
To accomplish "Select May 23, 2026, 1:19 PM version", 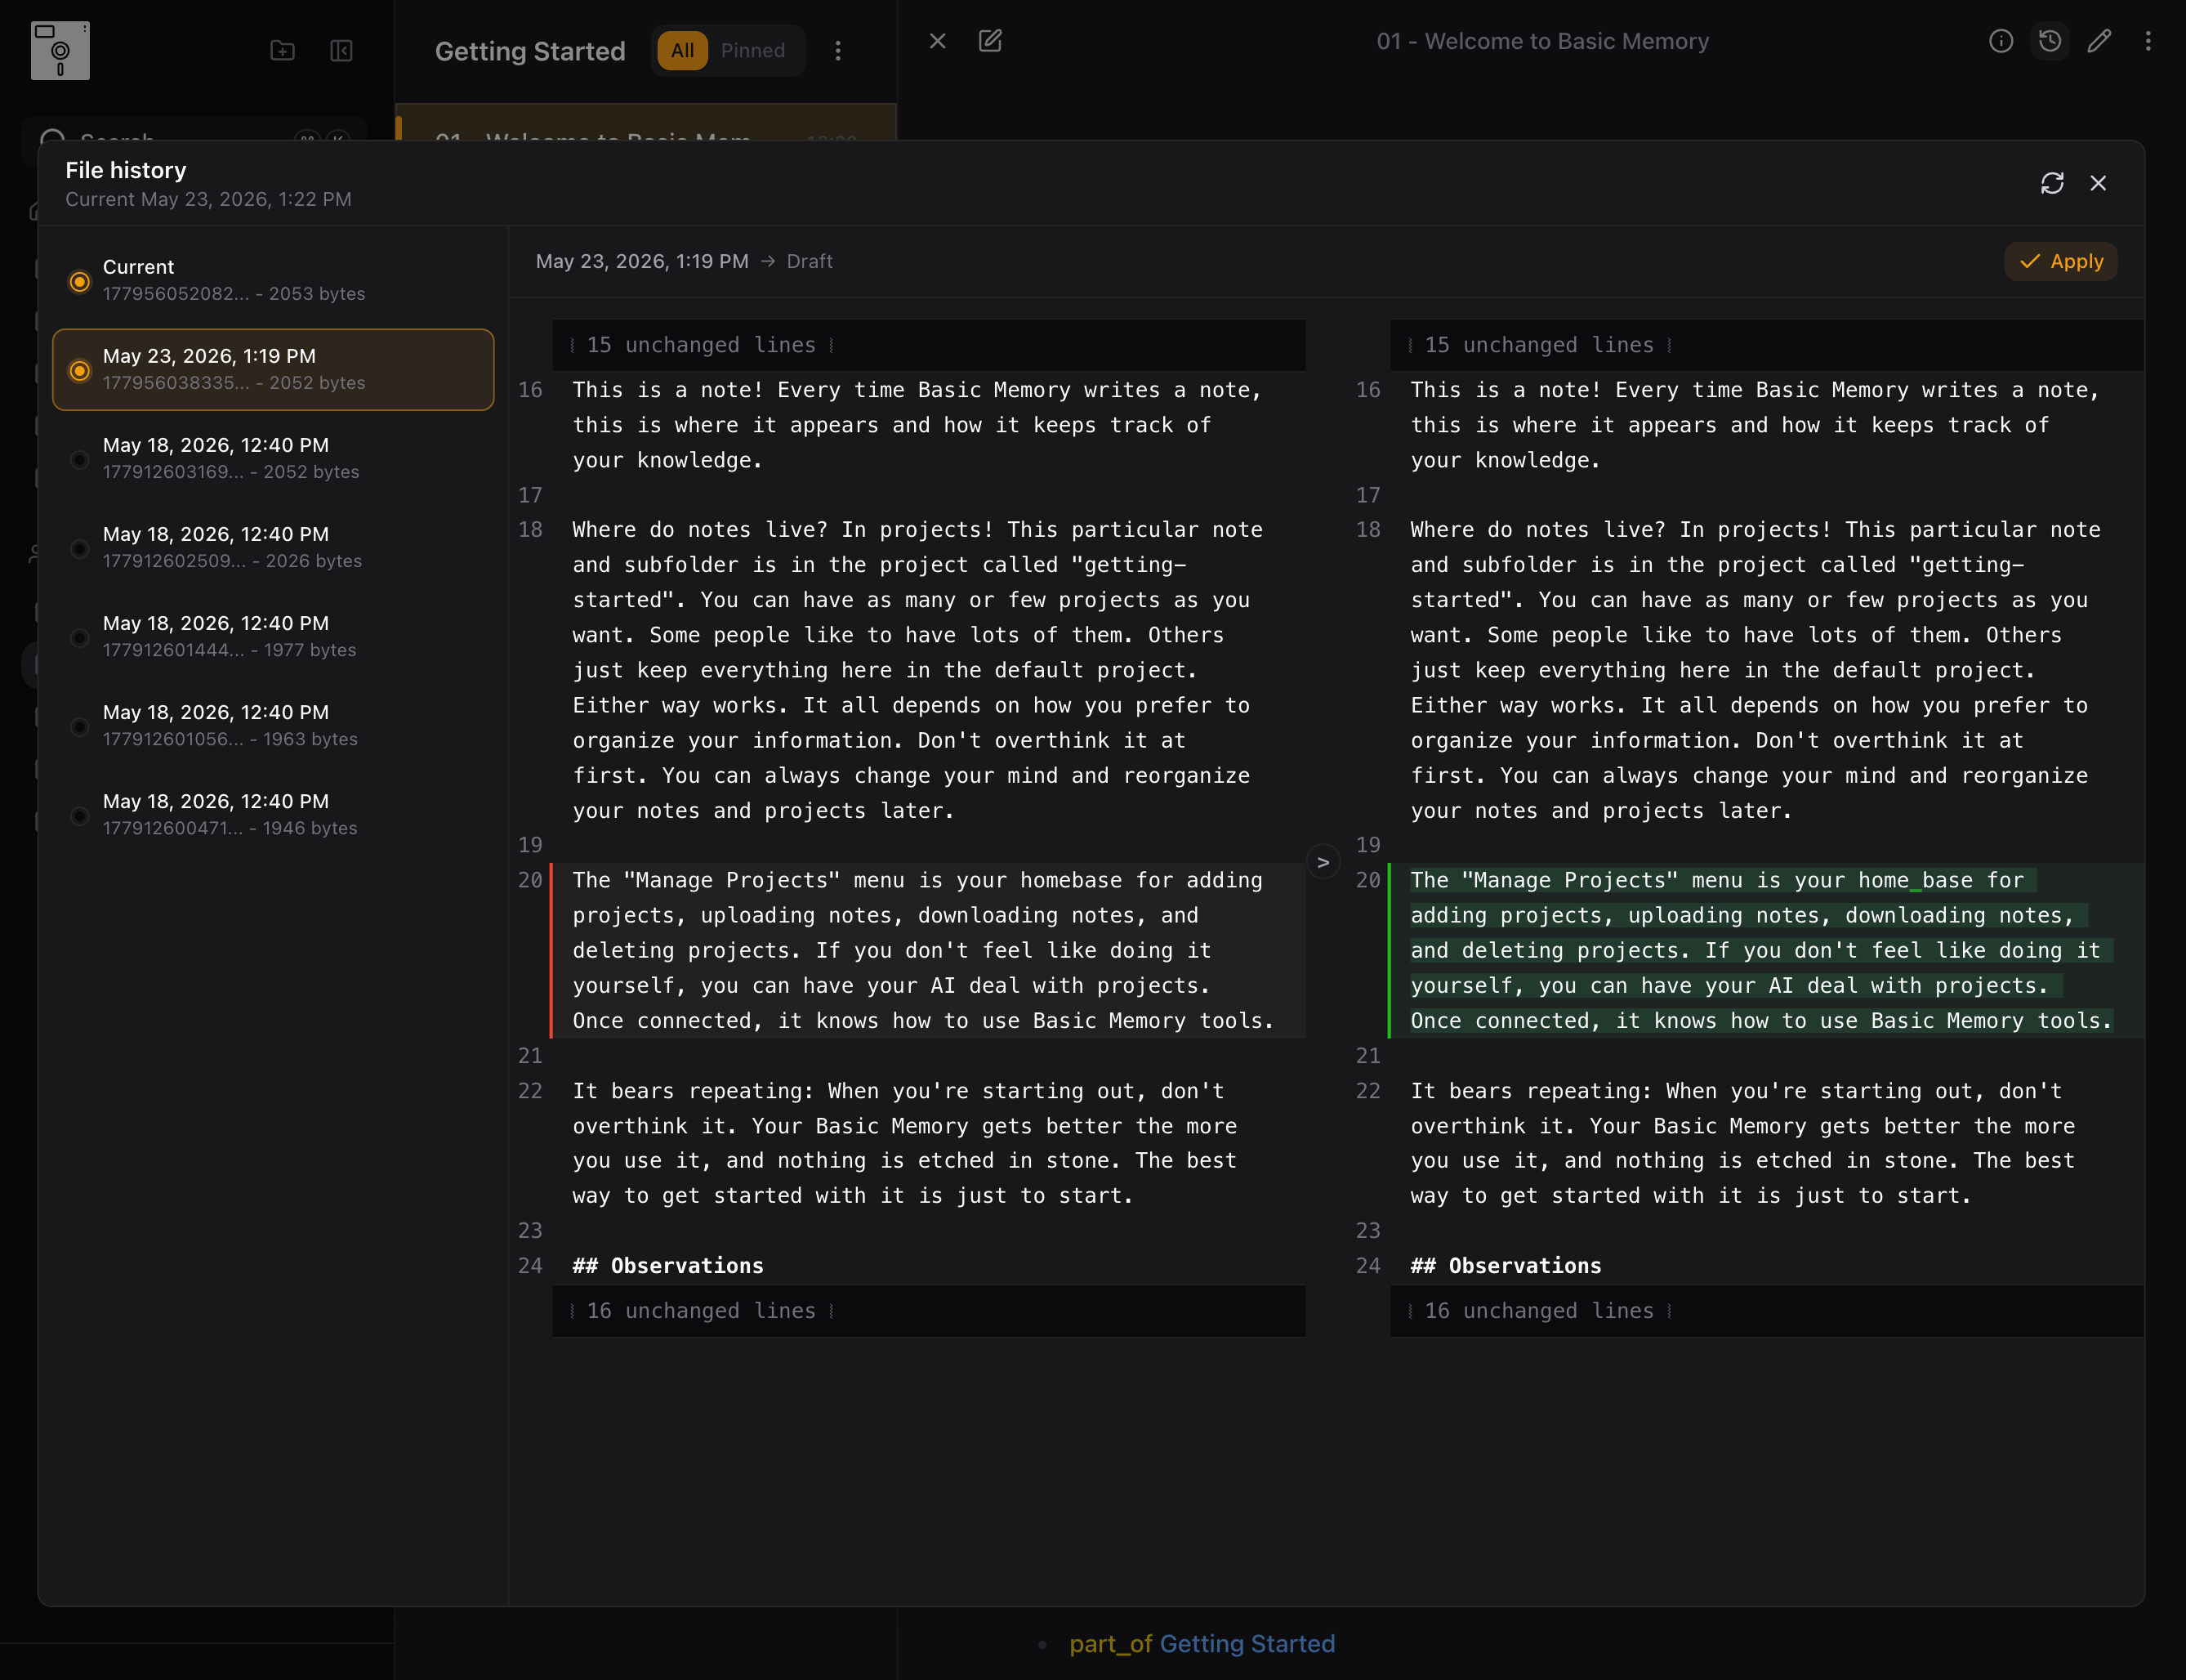I will (x=273, y=369).
